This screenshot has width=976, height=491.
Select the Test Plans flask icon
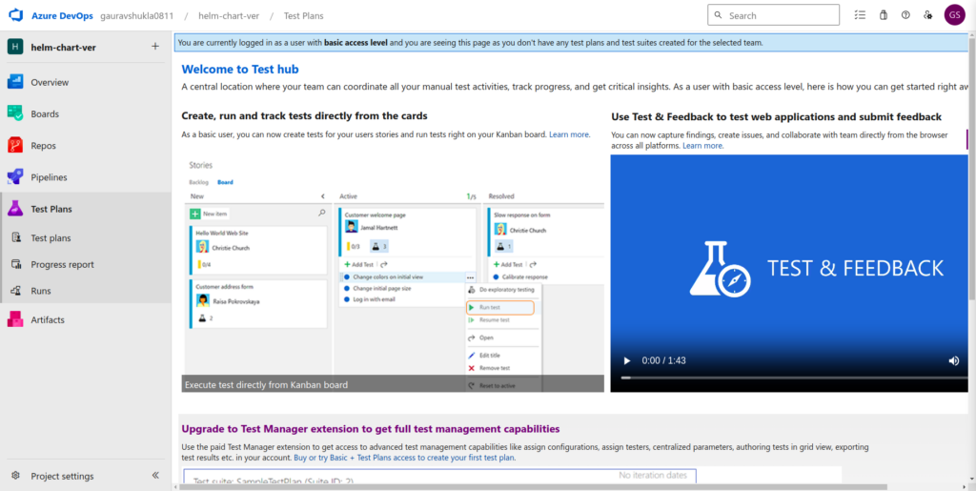click(x=15, y=209)
